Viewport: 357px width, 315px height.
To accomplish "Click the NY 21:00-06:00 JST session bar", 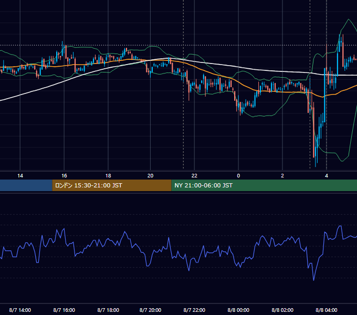I will pos(264,185).
